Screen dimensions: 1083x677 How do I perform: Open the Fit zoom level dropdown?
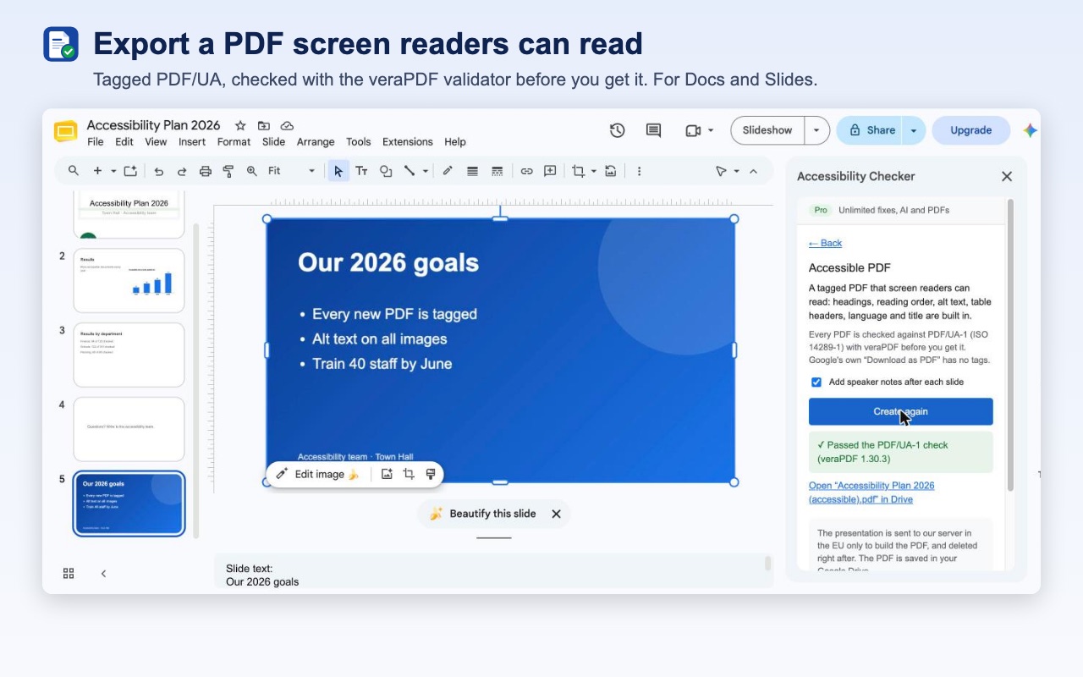pyautogui.click(x=291, y=171)
